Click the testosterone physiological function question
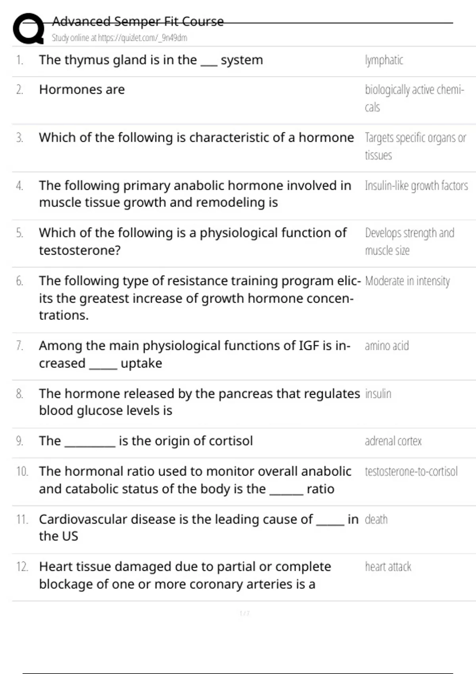The width and height of the screenshot is (476, 674). [193, 241]
